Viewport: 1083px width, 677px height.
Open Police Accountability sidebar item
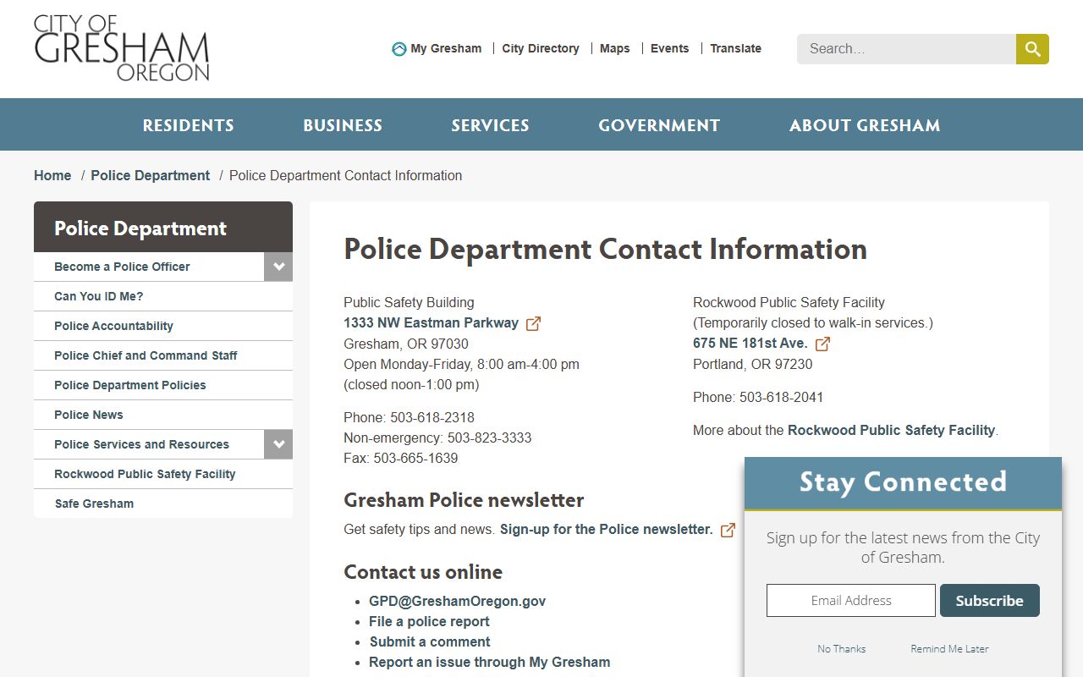(113, 326)
